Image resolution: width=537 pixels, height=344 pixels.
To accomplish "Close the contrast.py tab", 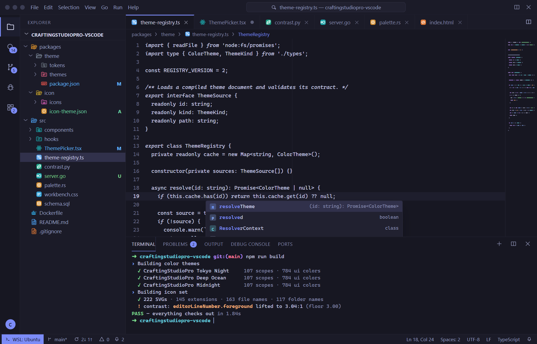I will point(307,22).
